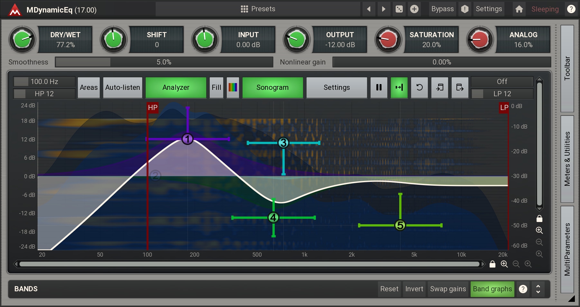Click the Swap gains button
The width and height of the screenshot is (580, 307).
pyautogui.click(x=448, y=289)
